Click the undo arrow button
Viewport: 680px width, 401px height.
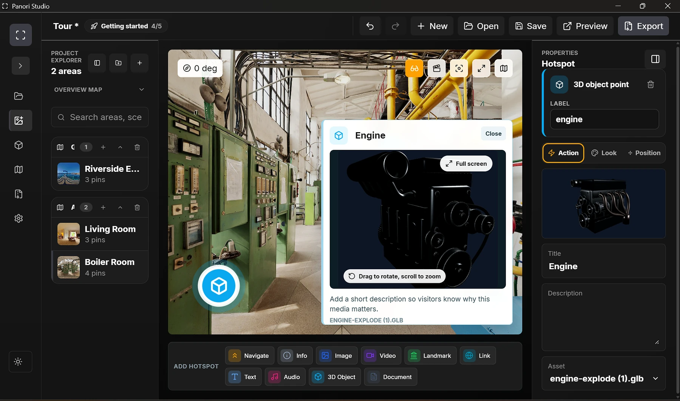[370, 26]
